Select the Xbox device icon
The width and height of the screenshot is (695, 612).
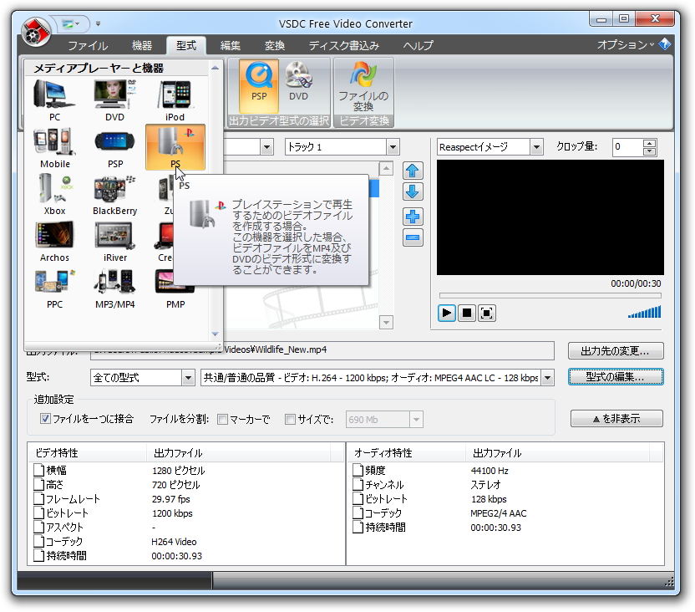click(54, 195)
